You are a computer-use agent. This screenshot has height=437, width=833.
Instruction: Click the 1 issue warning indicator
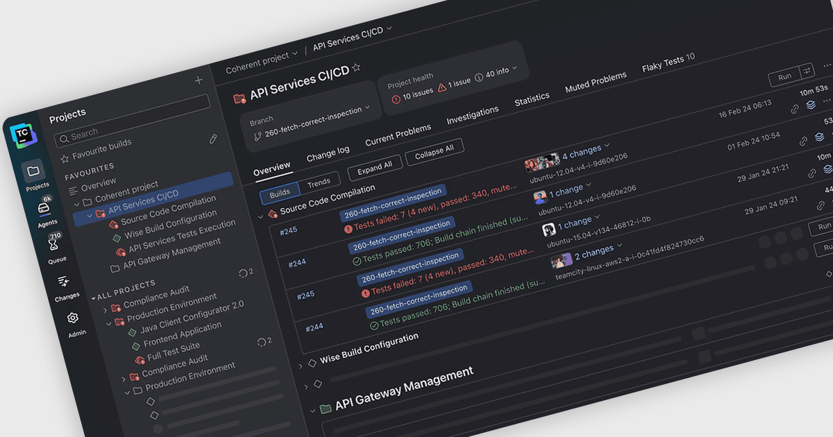(454, 84)
